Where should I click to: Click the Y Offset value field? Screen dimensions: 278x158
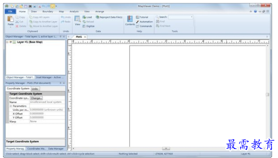point(47,117)
